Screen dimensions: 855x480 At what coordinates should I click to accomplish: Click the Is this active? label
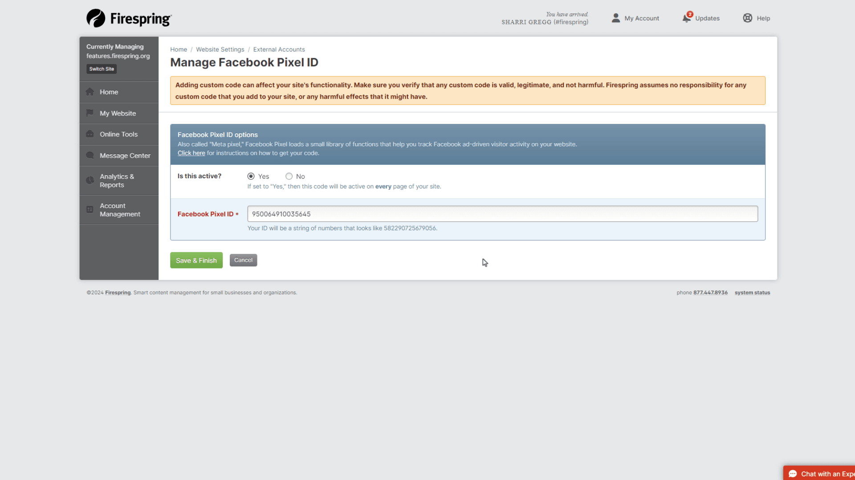tap(199, 176)
